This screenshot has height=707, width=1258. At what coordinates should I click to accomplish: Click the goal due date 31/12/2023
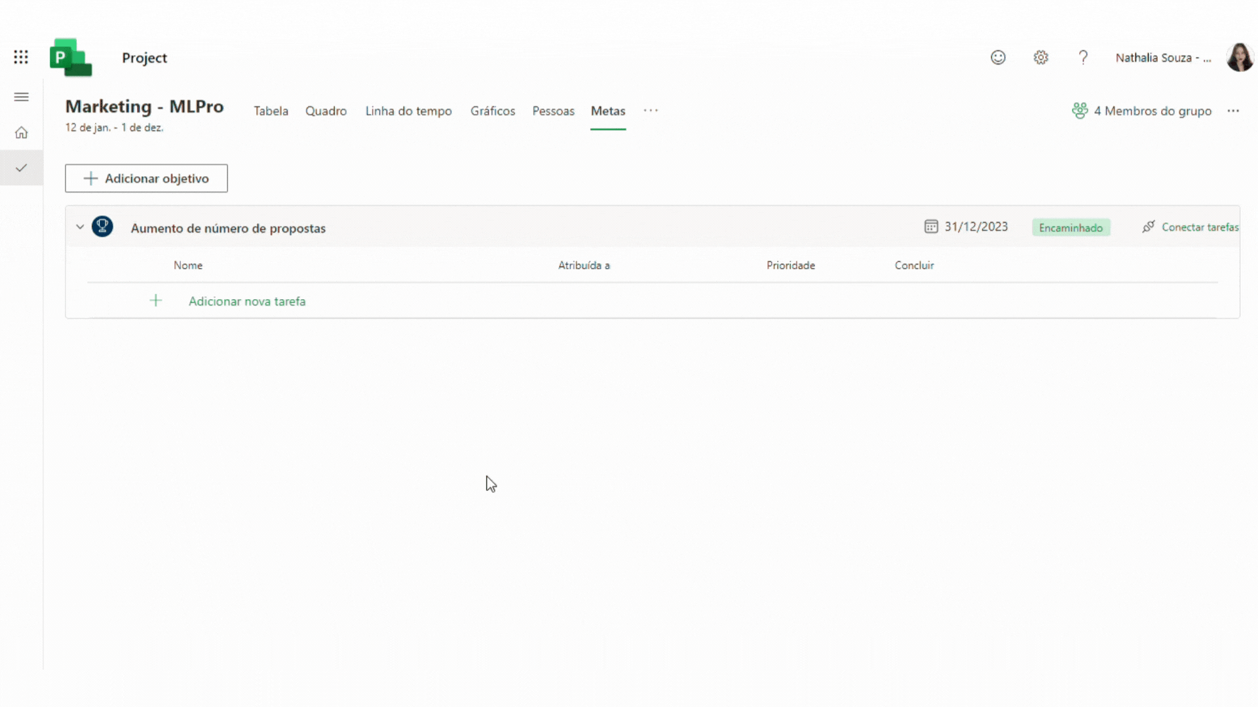tap(976, 227)
